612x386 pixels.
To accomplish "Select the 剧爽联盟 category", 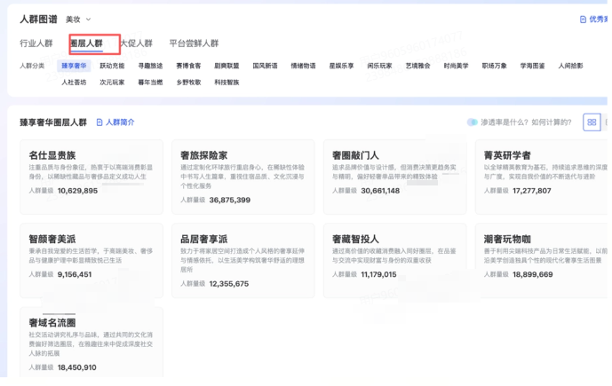I will point(227,66).
